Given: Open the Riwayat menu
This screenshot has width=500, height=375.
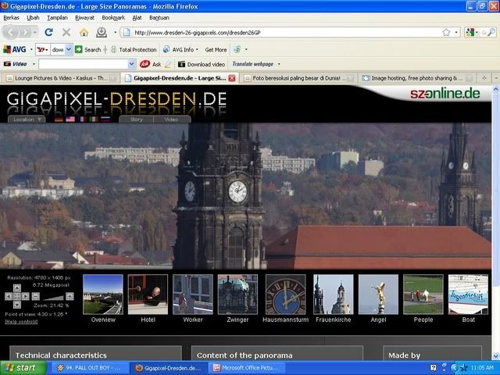Looking at the screenshot, I should point(84,18).
